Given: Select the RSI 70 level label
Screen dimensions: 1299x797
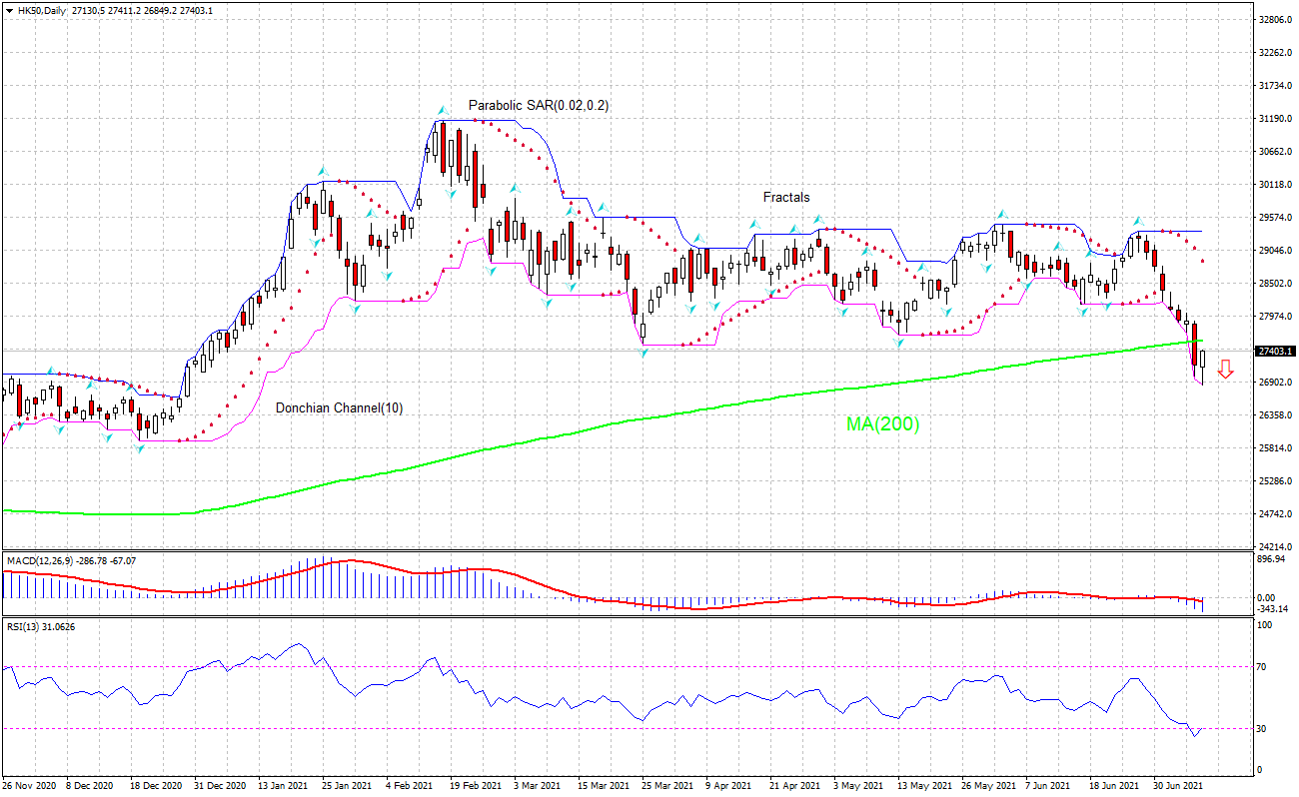Looking at the screenshot, I should pos(1264,666).
